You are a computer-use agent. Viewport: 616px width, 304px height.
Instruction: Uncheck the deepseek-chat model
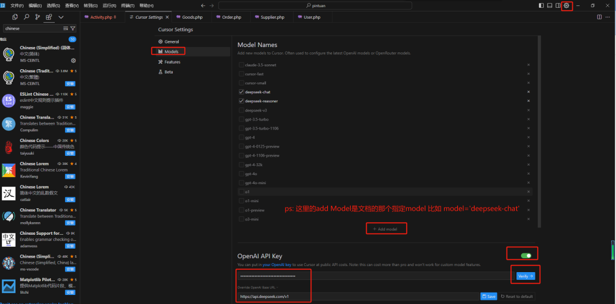[241, 92]
